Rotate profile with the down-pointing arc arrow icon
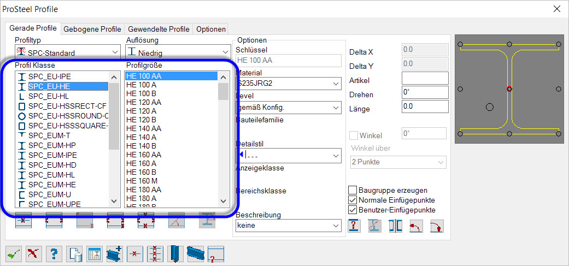This screenshot has height=266, width=569. pos(437,226)
